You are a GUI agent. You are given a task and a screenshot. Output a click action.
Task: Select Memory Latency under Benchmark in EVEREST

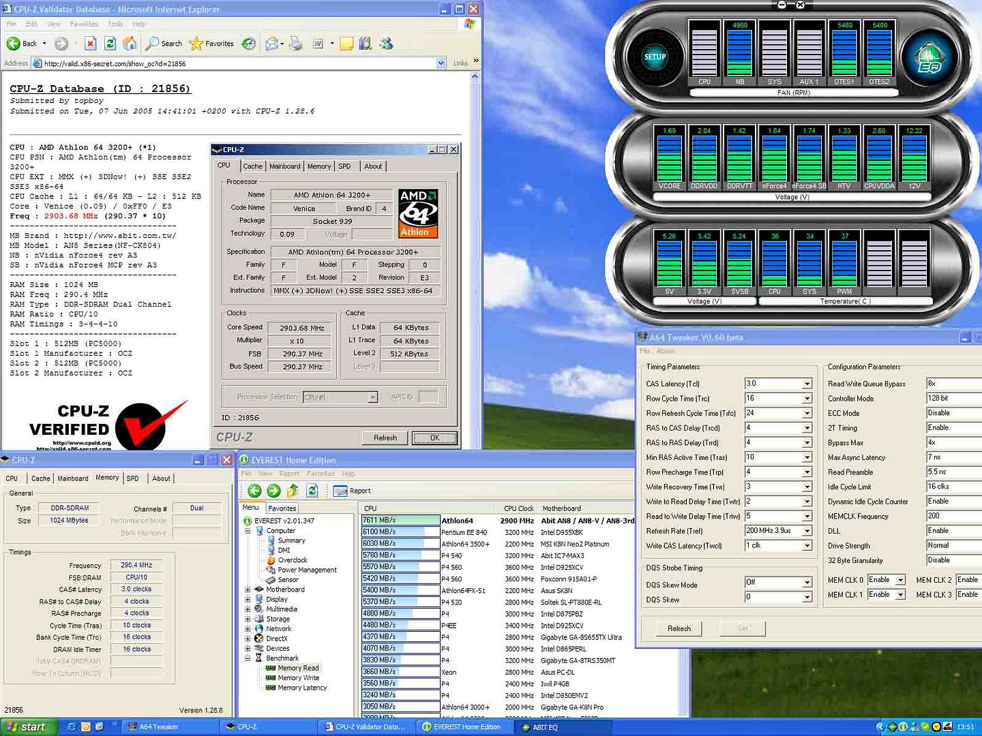pos(302,688)
